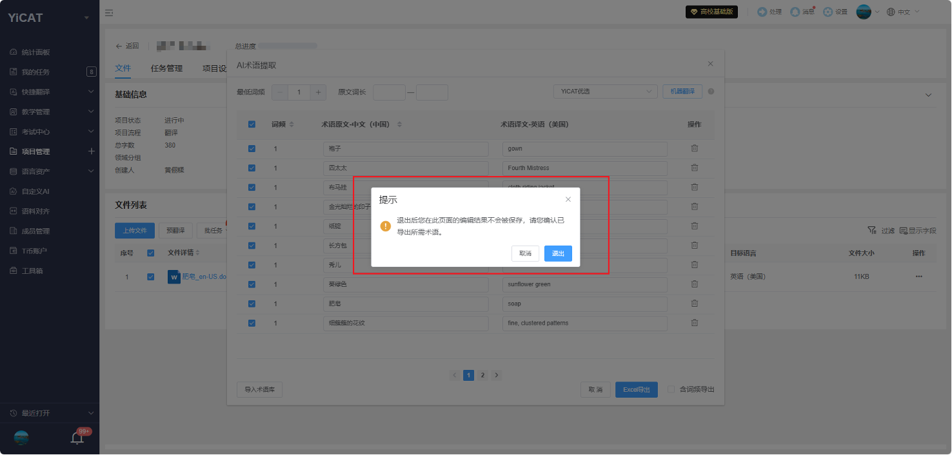The height and width of the screenshot is (455, 952).
Task: Open T币账户 in the sidebar
Action: pos(34,251)
